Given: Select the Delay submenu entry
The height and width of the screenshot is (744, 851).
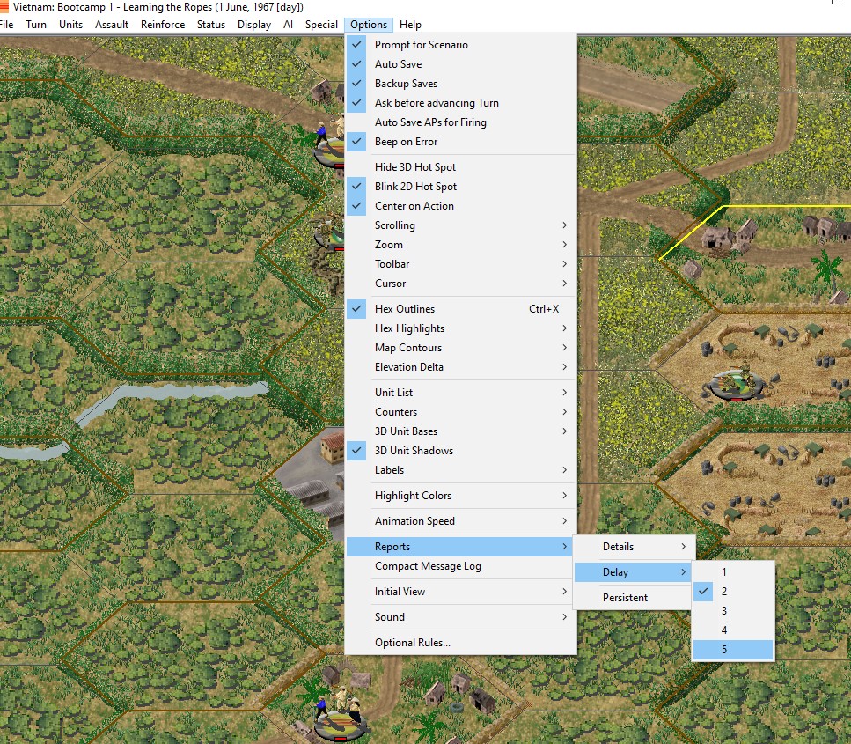Looking at the screenshot, I should click(x=634, y=572).
